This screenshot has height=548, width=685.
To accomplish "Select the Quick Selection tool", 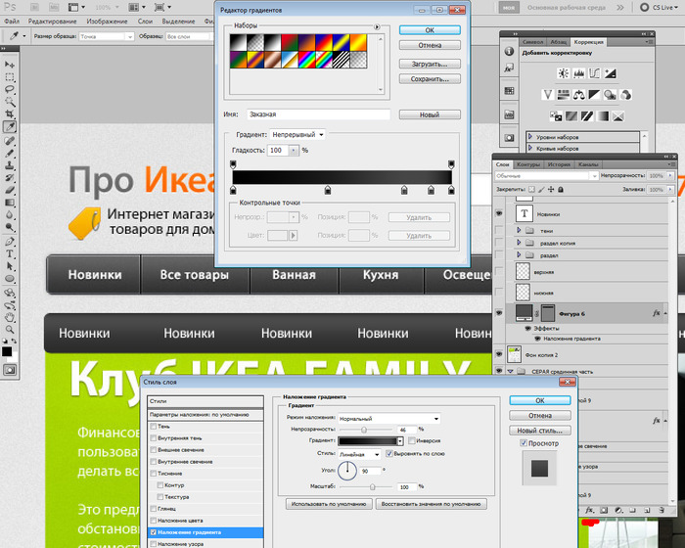I will pos(9,102).
